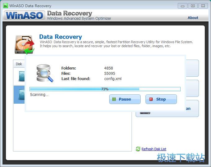Click the green refresh arrows icon

(x=138, y=149)
